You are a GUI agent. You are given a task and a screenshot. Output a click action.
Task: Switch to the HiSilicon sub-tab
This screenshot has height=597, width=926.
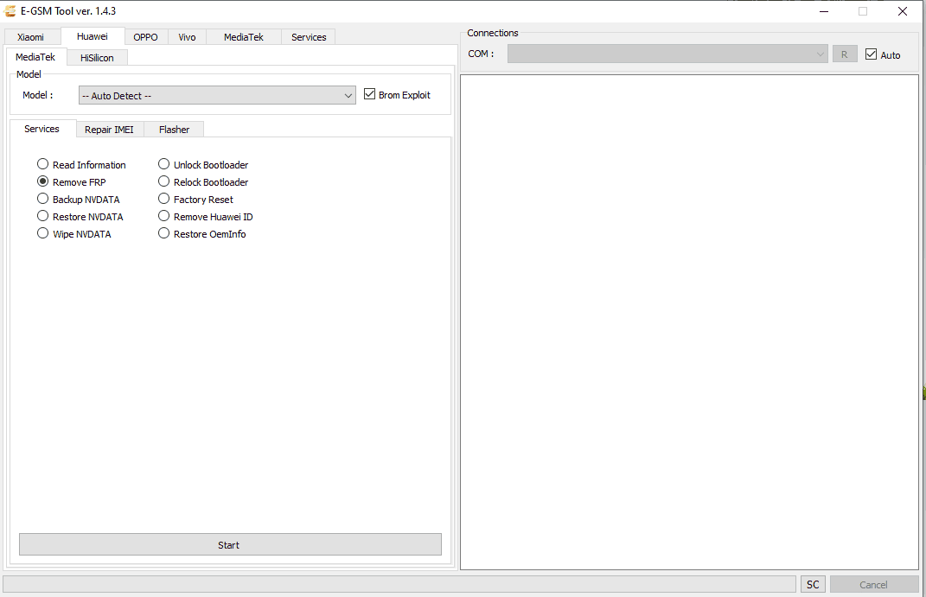click(97, 58)
